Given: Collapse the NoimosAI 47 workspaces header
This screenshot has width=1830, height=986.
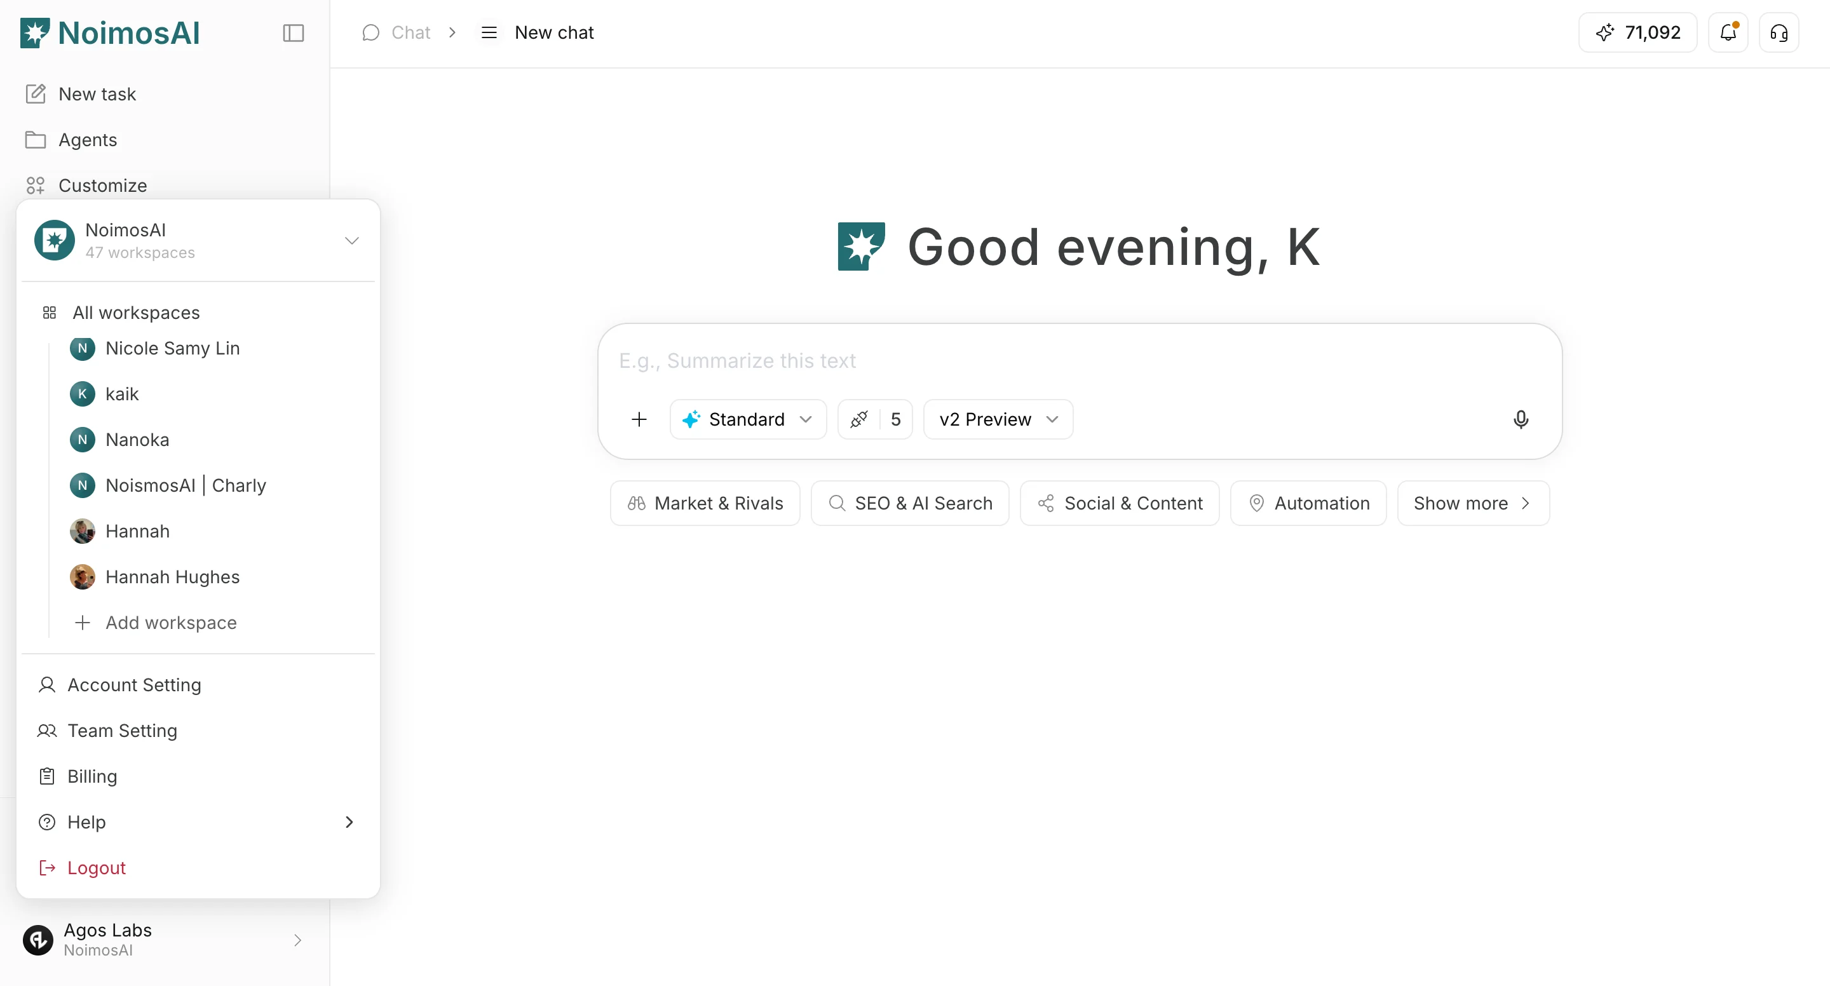Looking at the screenshot, I should click(x=198, y=241).
